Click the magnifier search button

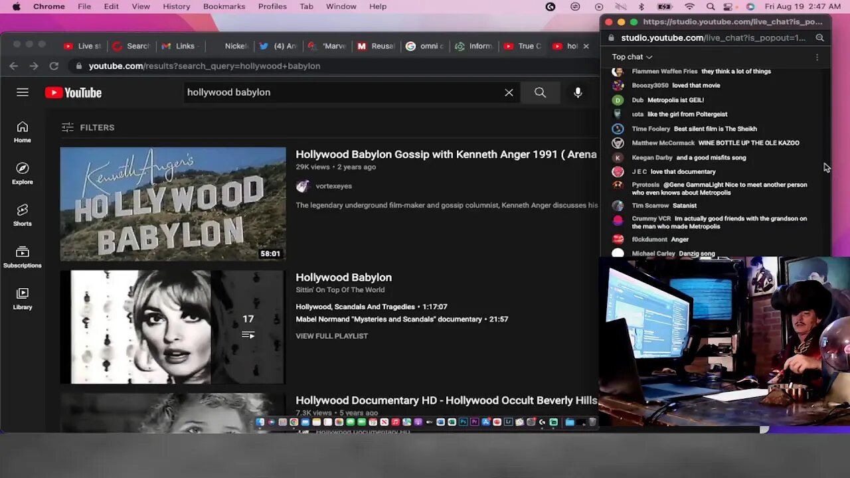(x=540, y=92)
